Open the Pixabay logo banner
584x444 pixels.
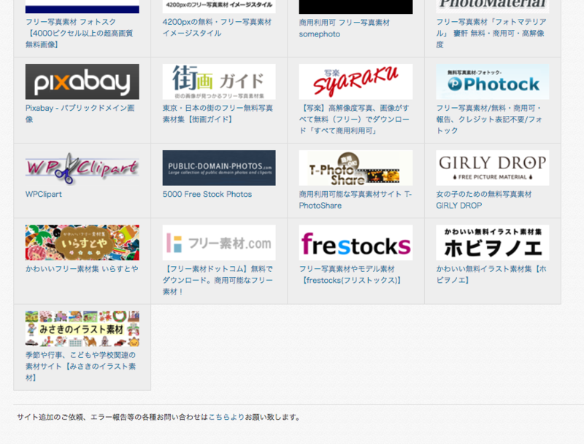tap(82, 82)
